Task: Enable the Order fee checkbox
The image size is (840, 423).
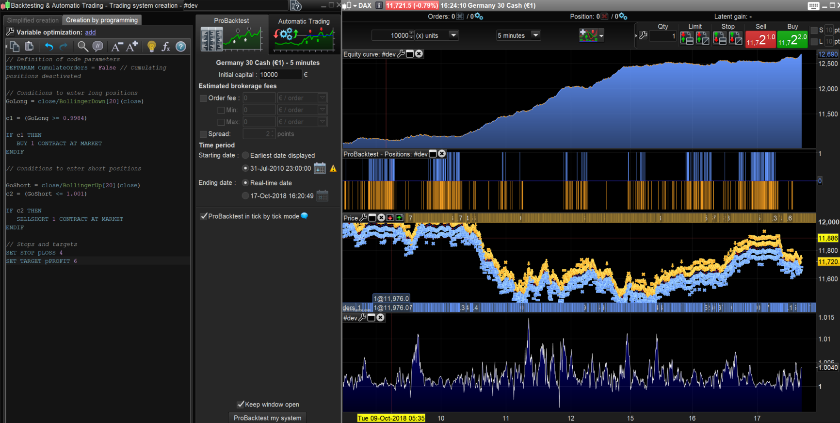Action: click(203, 98)
